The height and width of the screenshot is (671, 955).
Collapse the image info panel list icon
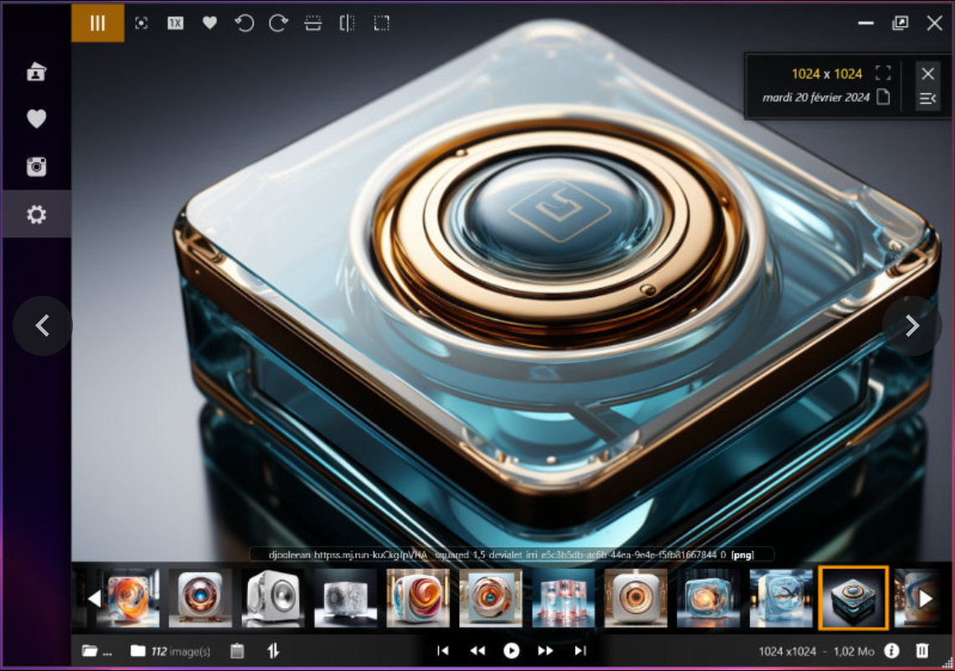click(927, 99)
